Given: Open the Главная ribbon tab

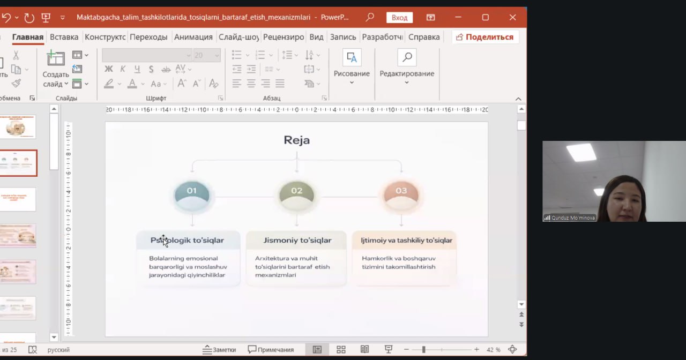Looking at the screenshot, I should [28, 37].
